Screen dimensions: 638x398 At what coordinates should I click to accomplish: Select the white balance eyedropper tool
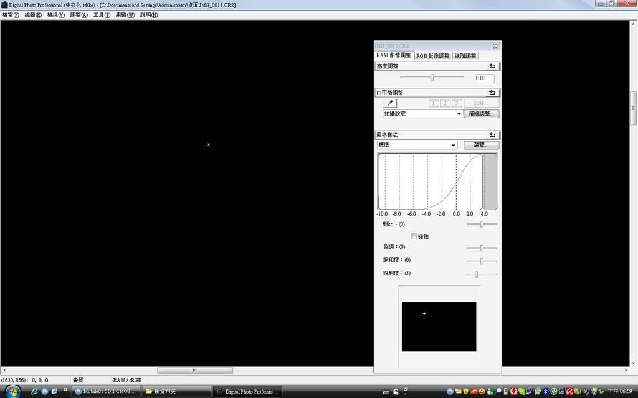[391, 103]
